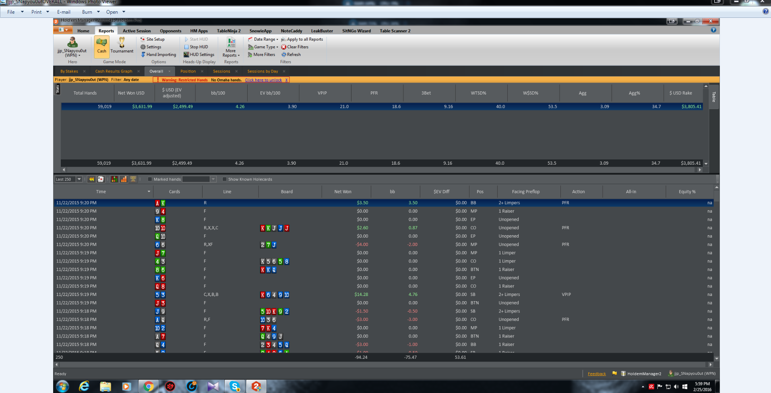Open the Marked hands filter dropdown
The height and width of the screenshot is (393, 771).
coord(213,179)
